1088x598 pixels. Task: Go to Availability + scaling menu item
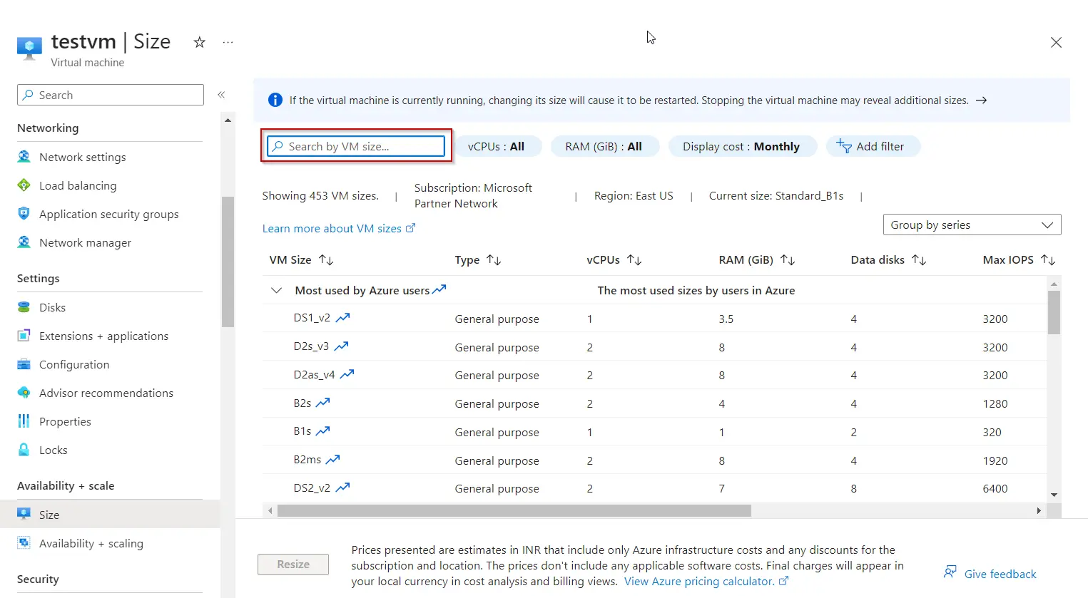91,543
